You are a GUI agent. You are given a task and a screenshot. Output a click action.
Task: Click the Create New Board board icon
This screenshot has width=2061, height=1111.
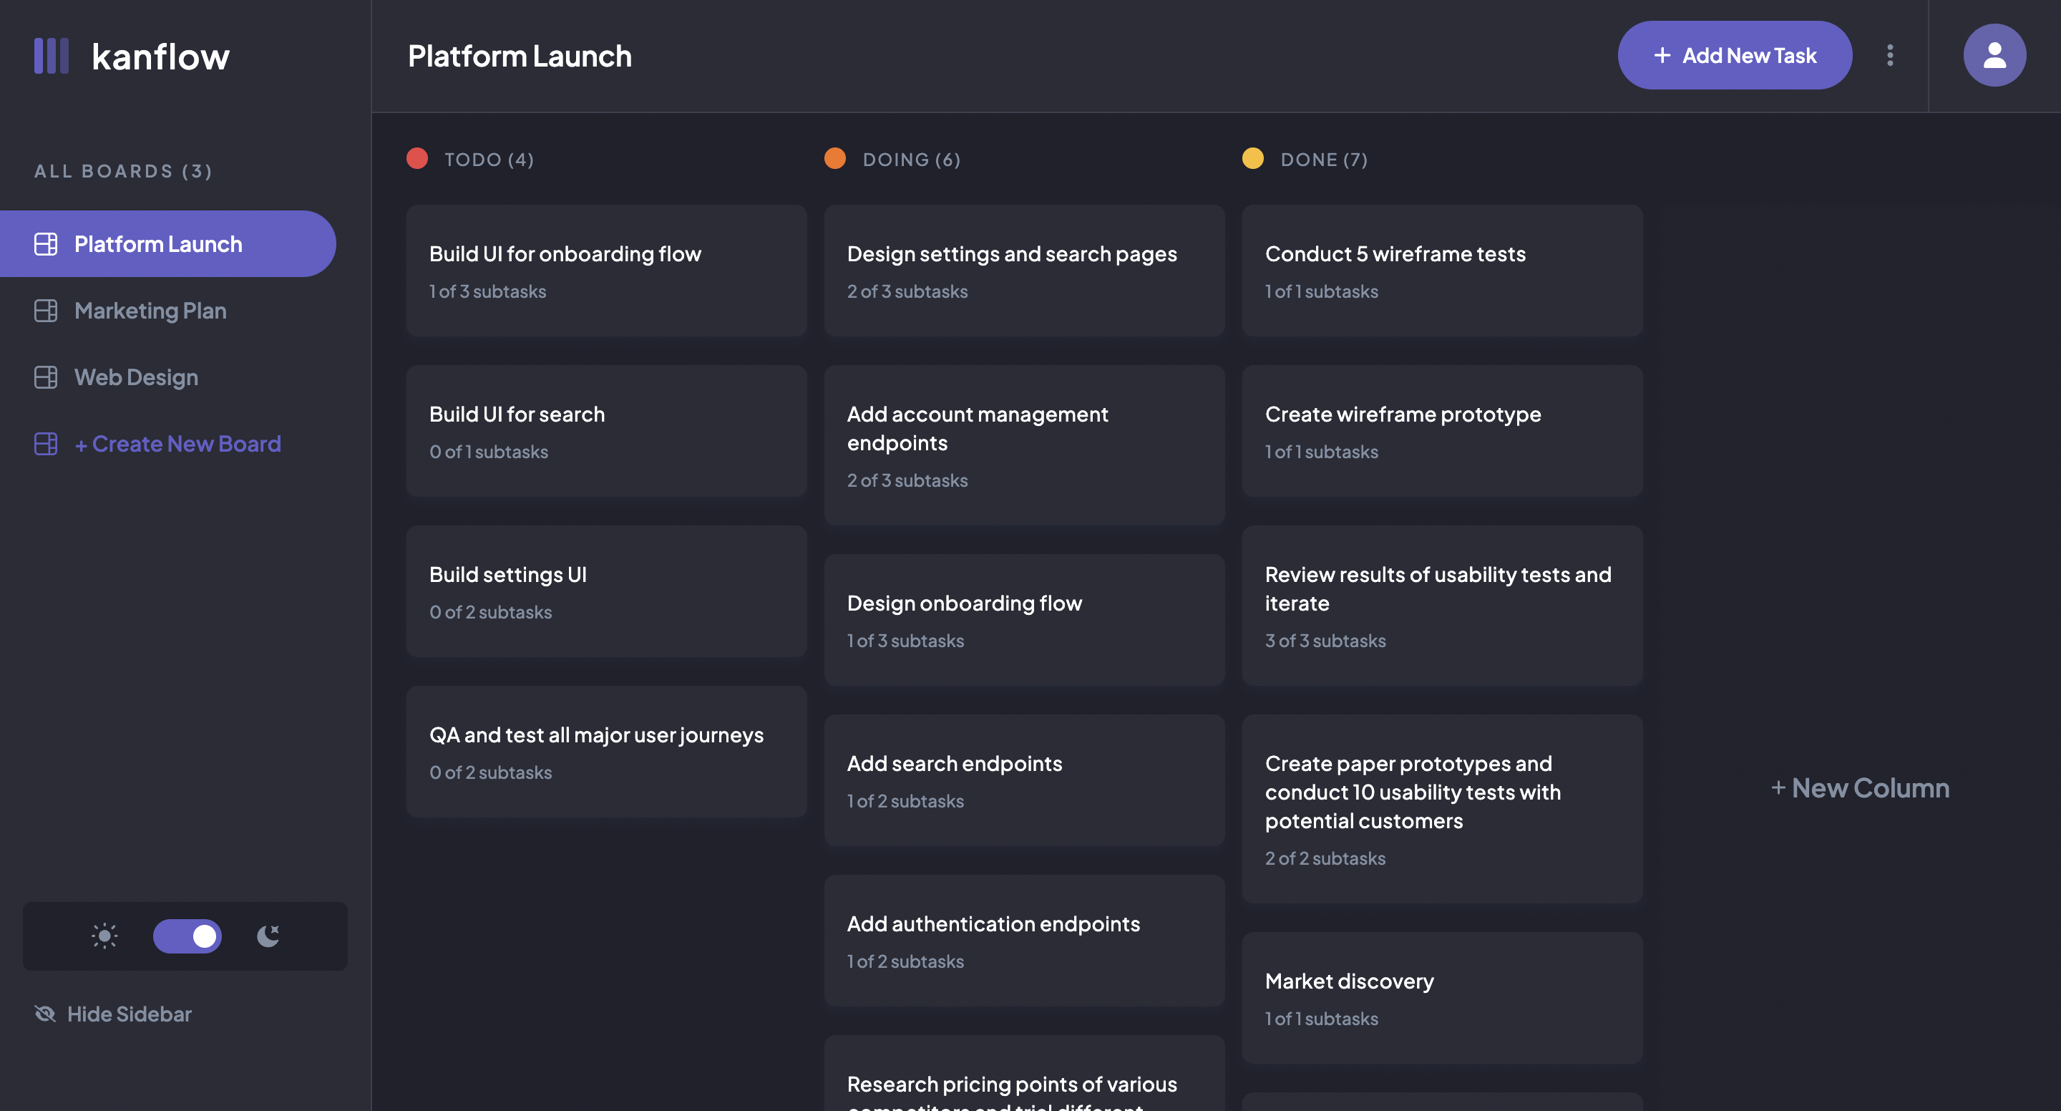coord(46,443)
